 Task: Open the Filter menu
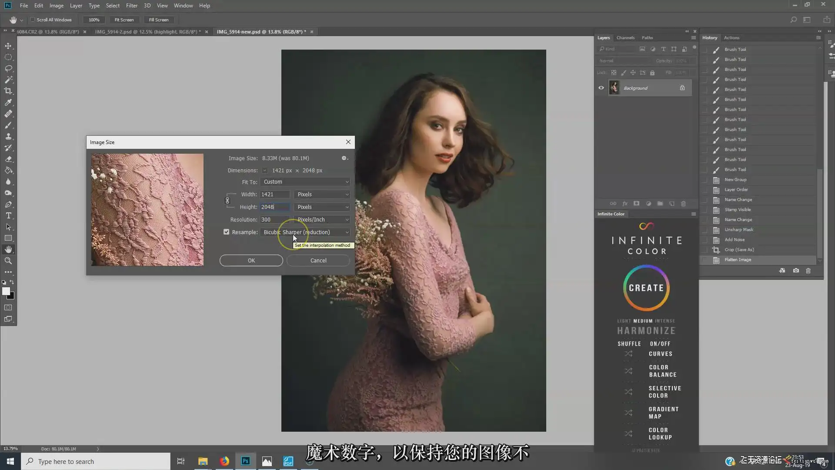coord(131,6)
